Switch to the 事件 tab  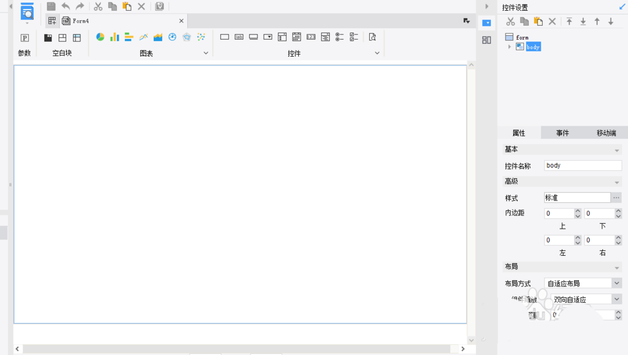pyautogui.click(x=562, y=133)
